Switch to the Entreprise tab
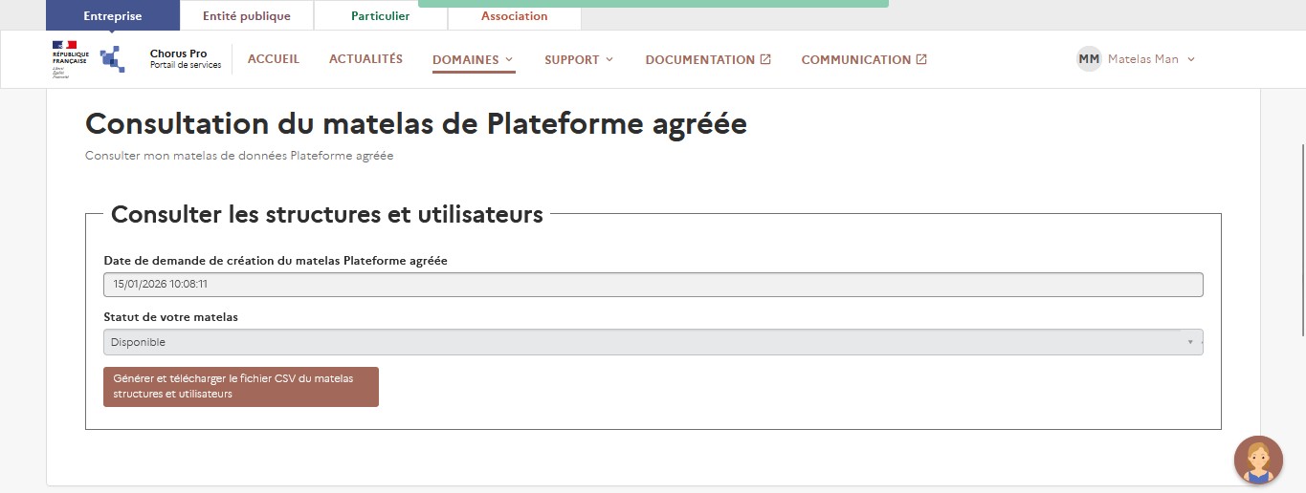This screenshot has height=493, width=1306. (113, 16)
